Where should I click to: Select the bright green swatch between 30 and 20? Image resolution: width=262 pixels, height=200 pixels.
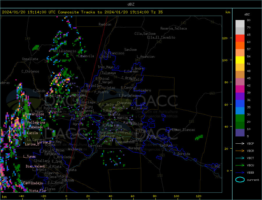point(240,118)
